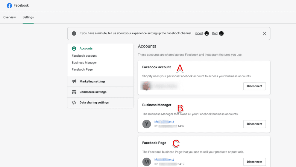
Task: Click the blurred Facebook profile picture
Action: point(146,86)
